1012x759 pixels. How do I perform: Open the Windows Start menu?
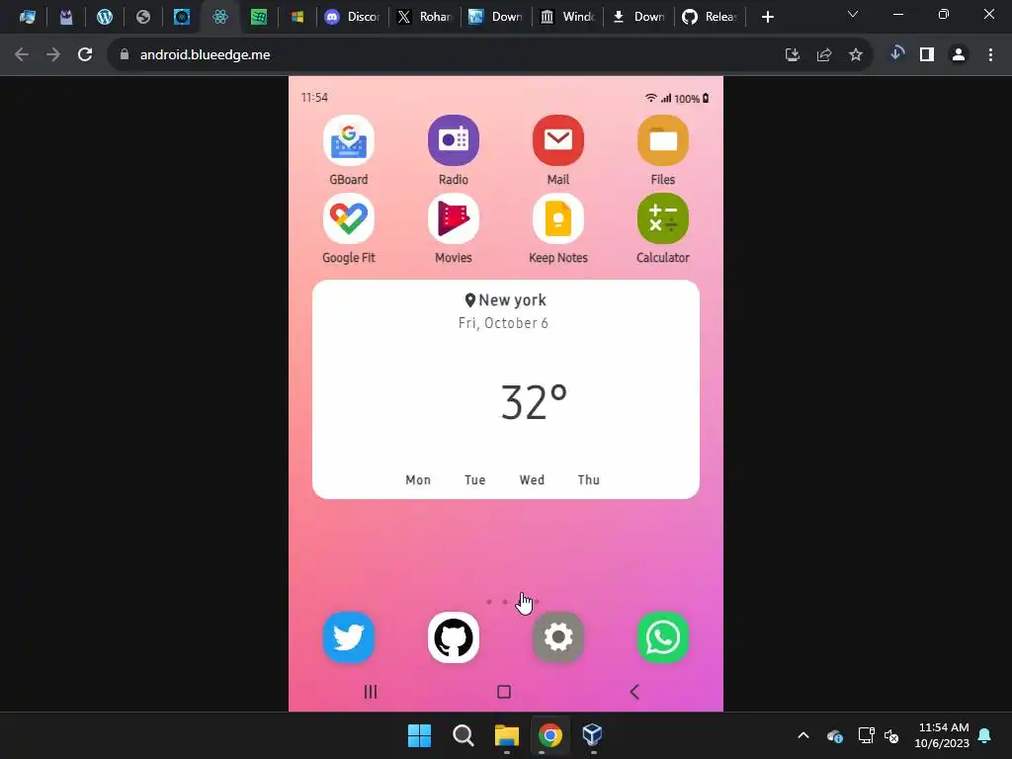click(x=419, y=735)
